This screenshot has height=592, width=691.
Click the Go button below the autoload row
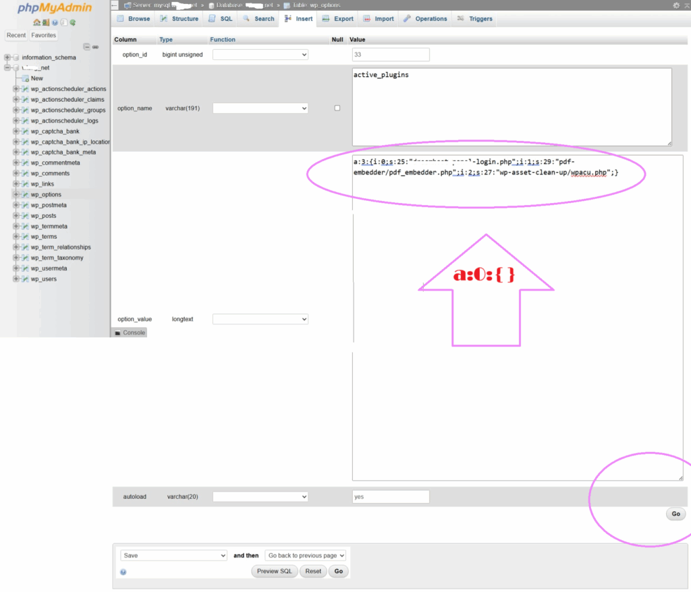tap(676, 514)
